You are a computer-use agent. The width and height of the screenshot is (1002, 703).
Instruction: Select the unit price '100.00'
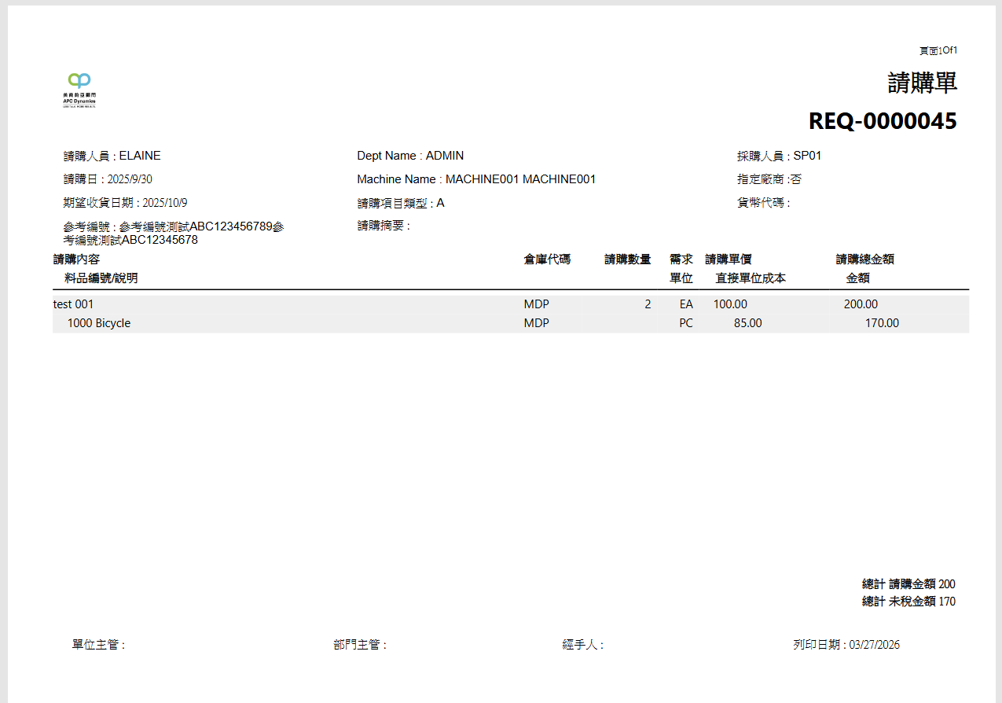tap(730, 304)
